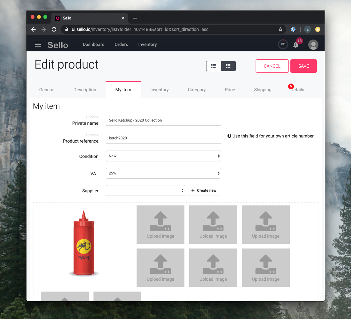Switch to the General tab
The image size is (351, 319).
(x=47, y=90)
